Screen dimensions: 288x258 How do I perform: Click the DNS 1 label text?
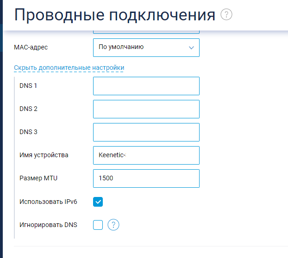pos(28,86)
